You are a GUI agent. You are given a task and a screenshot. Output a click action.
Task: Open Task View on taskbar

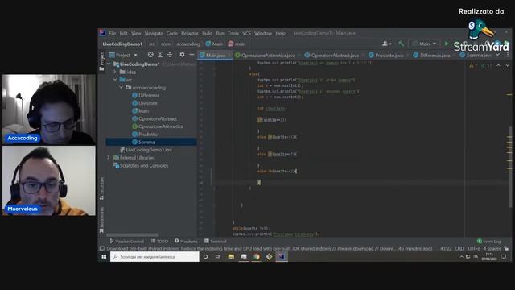point(218,257)
